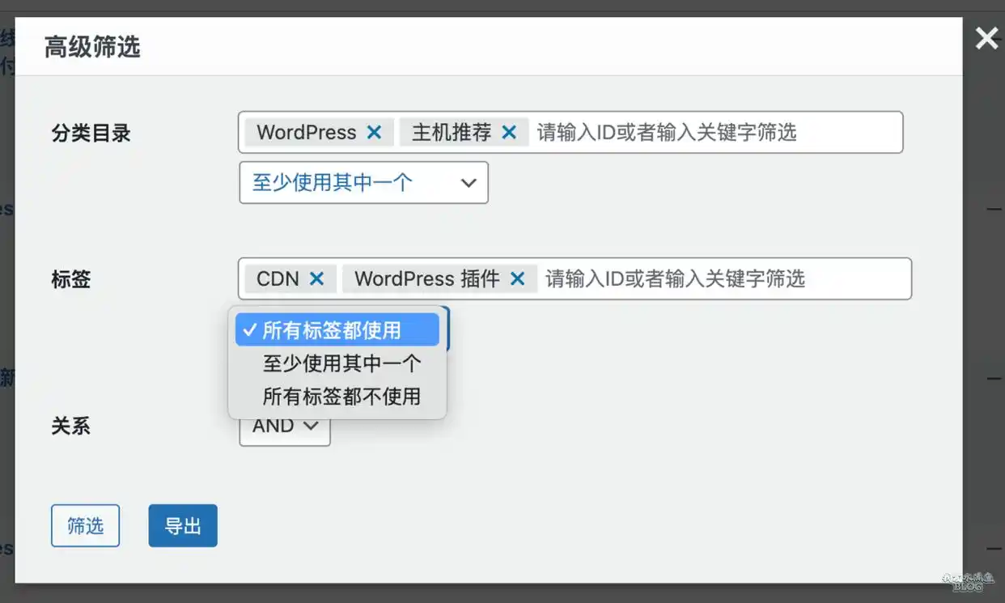Remove the WordPress 插件 tag
1005x603 pixels.
point(517,278)
